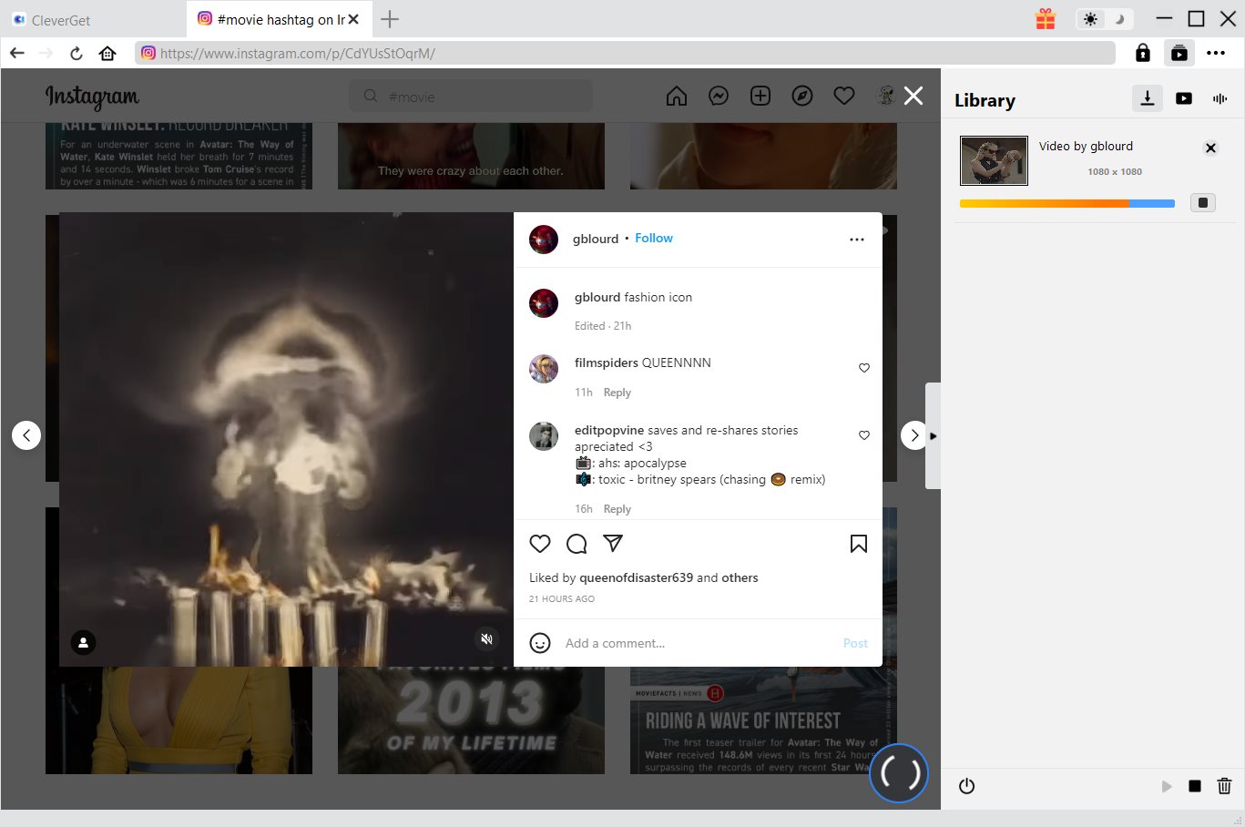Click the Add a comment field
The image size is (1245, 827).
[692, 643]
